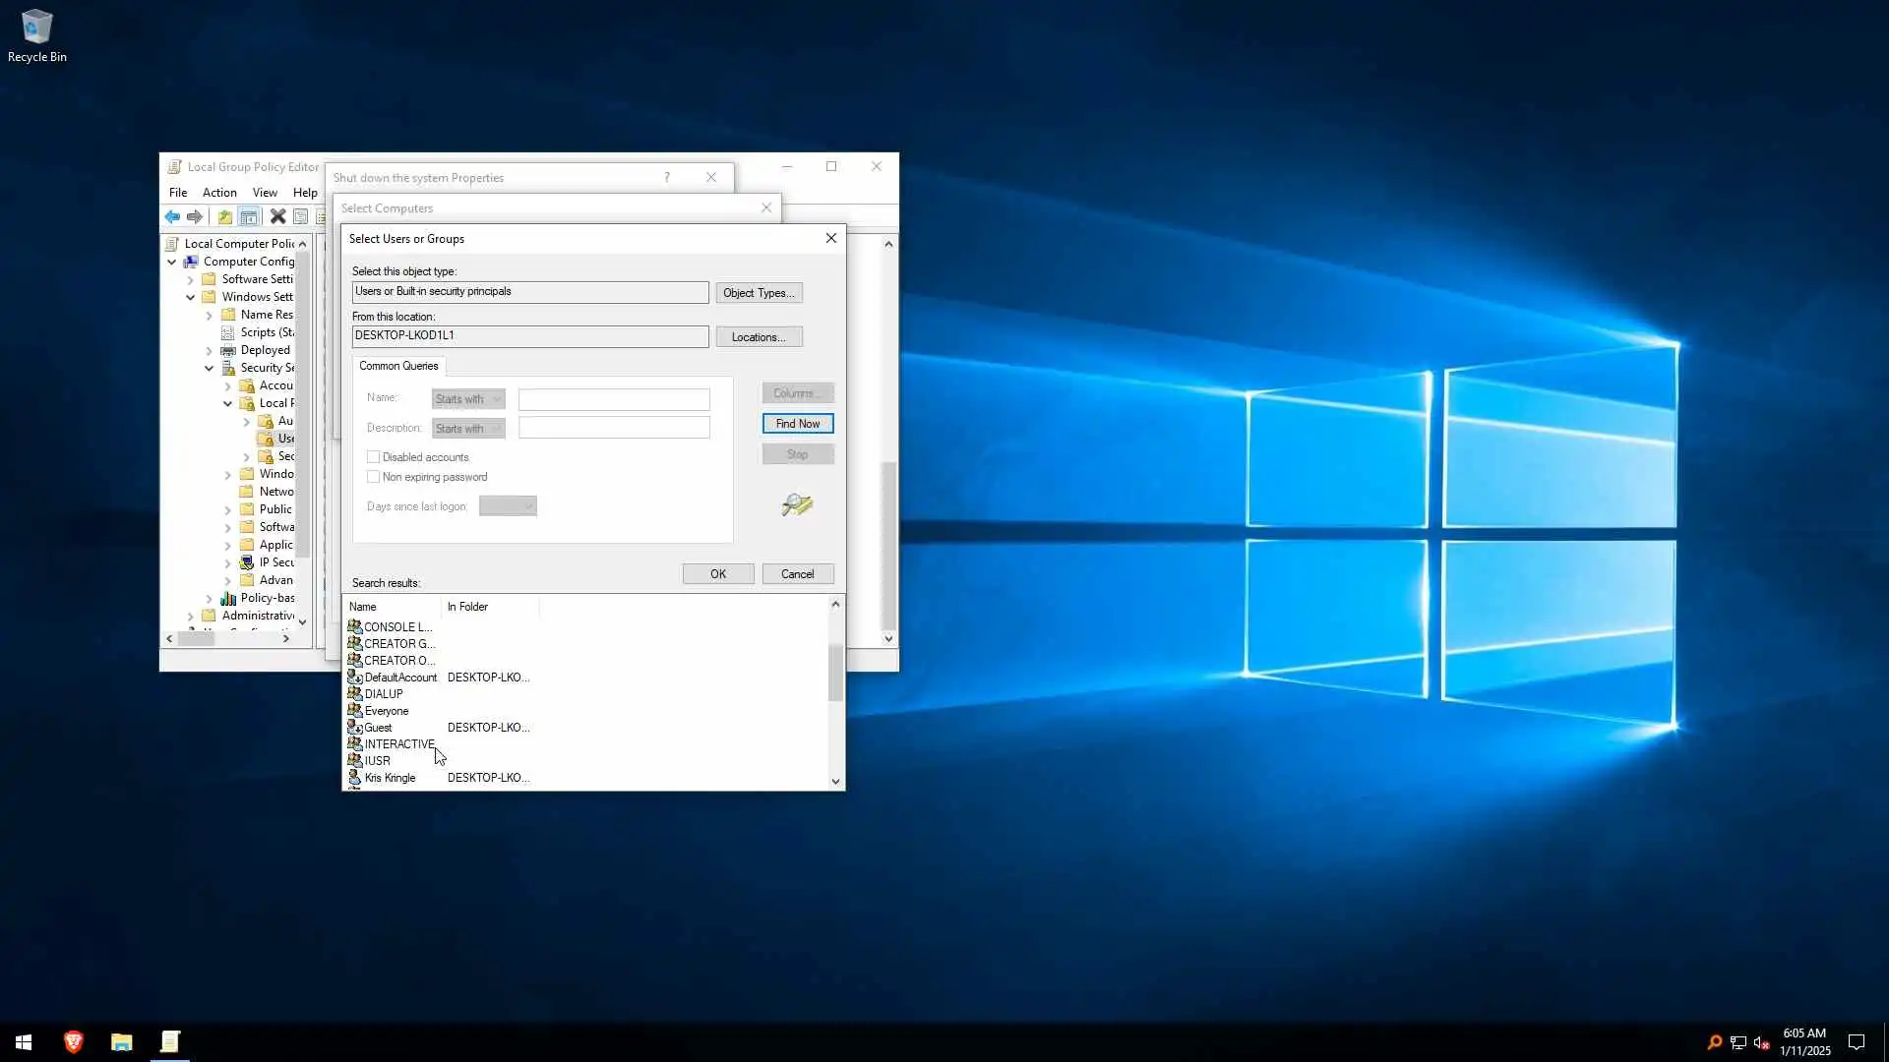Check Non expiring password option
This screenshot has height=1062, width=1889.
pyautogui.click(x=374, y=477)
